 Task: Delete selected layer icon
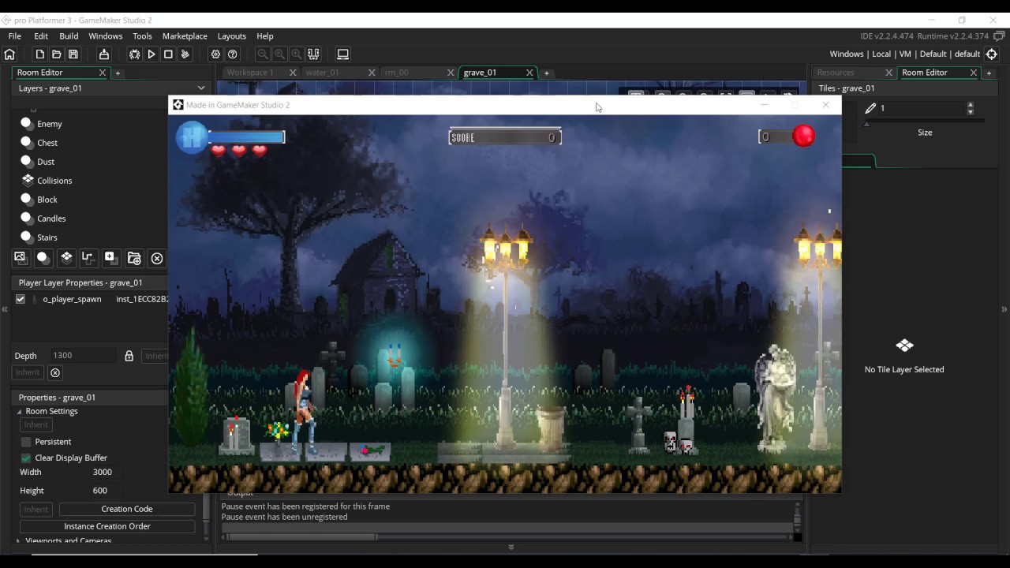[157, 258]
